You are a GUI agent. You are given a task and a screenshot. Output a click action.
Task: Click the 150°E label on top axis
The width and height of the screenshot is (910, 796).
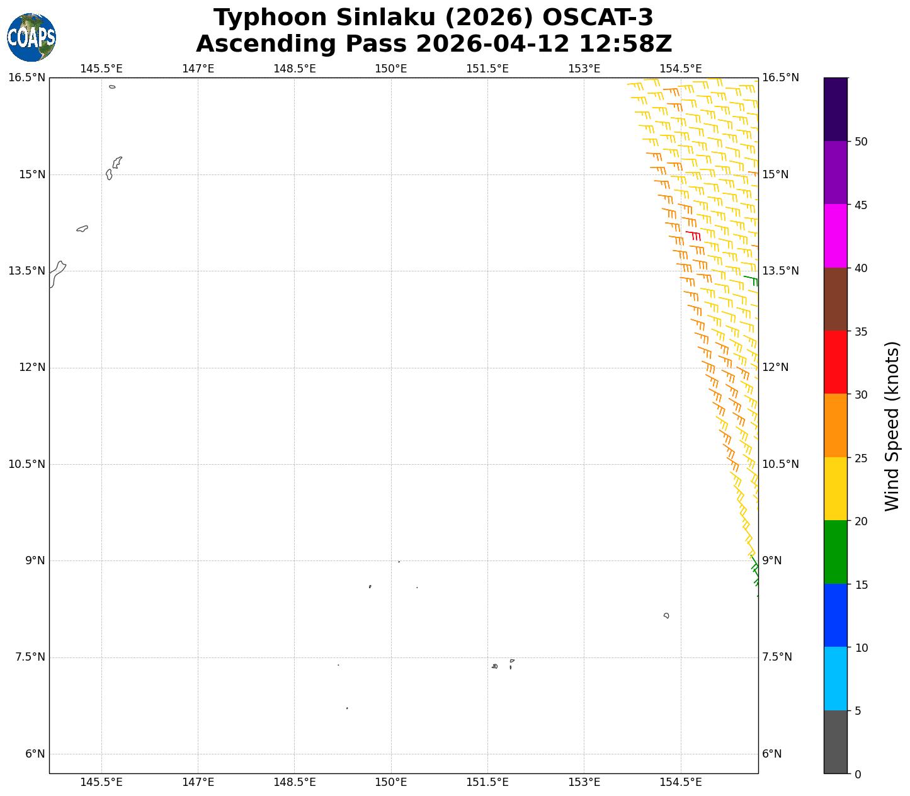(x=390, y=69)
